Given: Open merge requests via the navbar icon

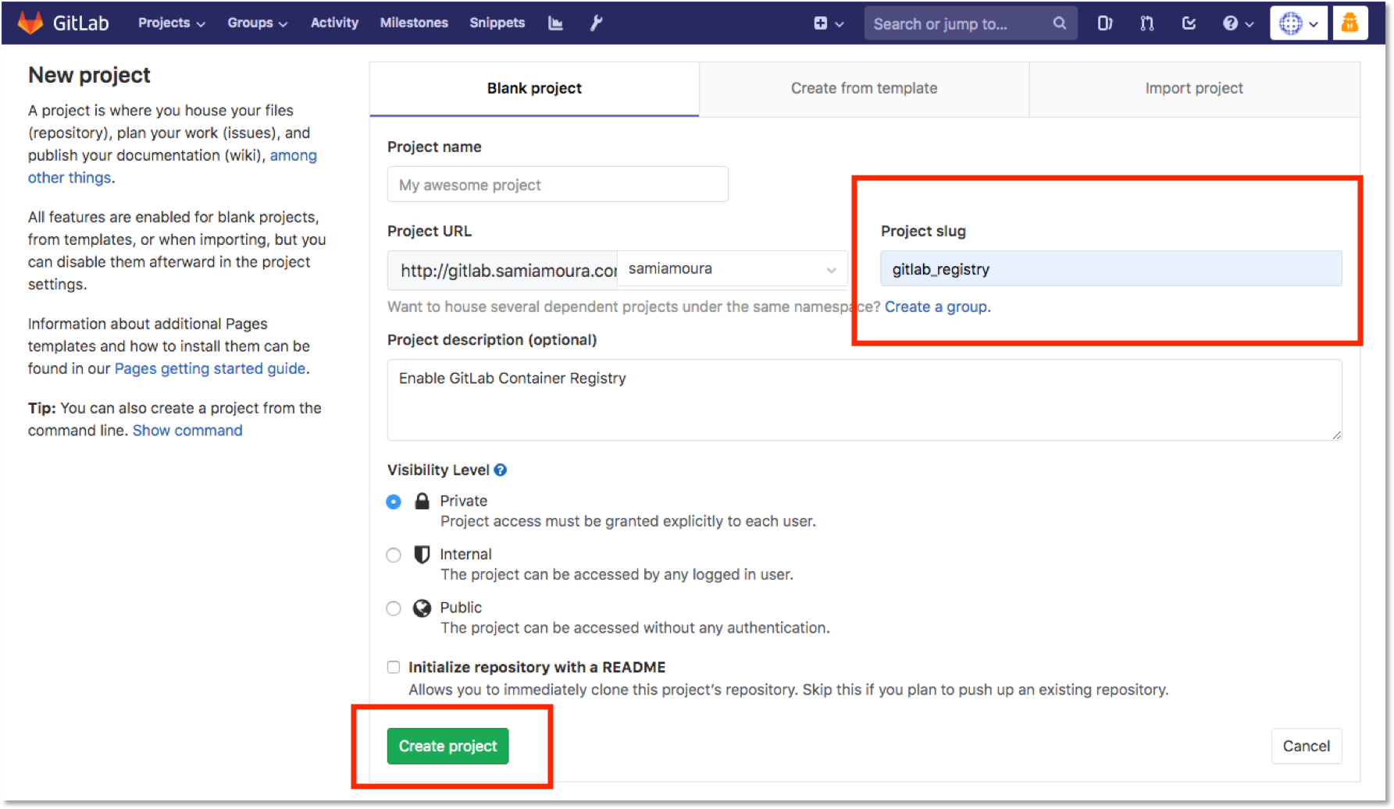Looking at the screenshot, I should pyautogui.click(x=1146, y=23).
